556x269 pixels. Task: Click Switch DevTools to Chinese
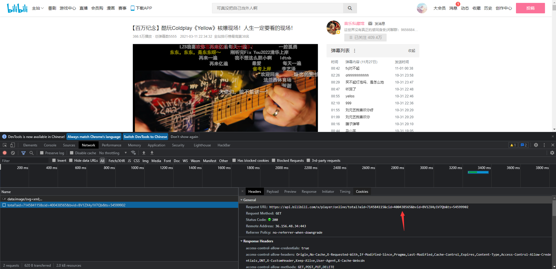point(145,137)
